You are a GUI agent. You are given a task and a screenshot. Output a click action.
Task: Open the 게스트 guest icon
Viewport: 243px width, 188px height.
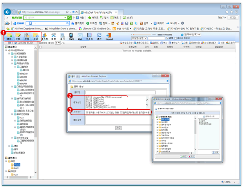45,36
